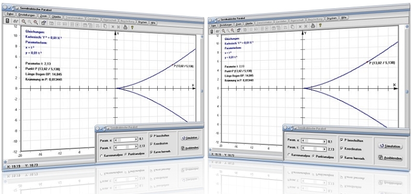Open the Objekte menu in left window
412x194 pixels.
56,17
